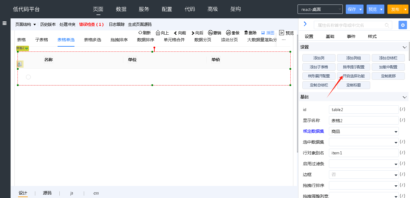Image resolution: width=410 pixels, height=198 pixels.
Task: Redo with the 重做 toolbar button
Action: [233, 33]
